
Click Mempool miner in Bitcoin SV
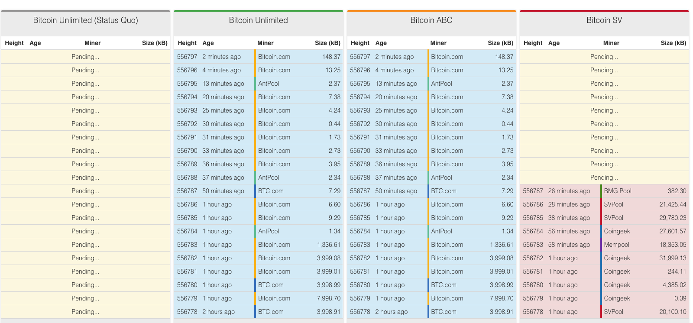point(616,245)
